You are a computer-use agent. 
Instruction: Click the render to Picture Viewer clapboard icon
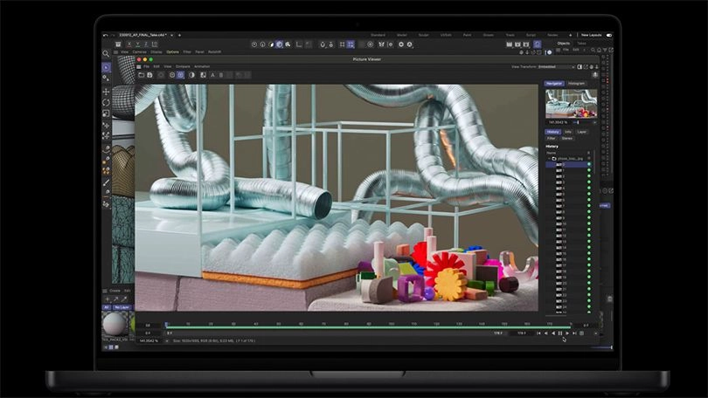pos(517,45)
